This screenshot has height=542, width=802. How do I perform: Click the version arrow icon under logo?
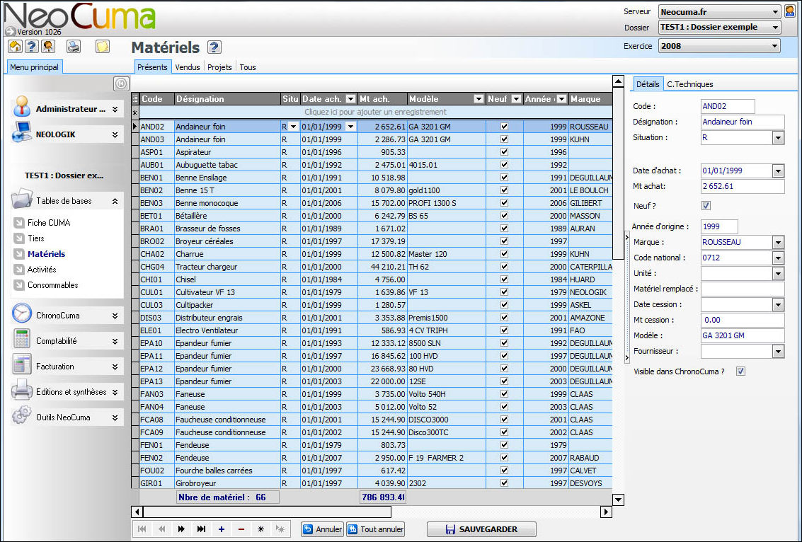coord(10,32)
